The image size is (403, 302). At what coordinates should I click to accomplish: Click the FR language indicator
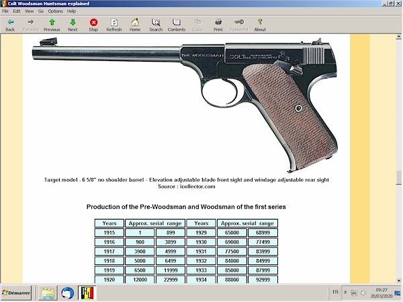pyautogui.click(x=335, y=292)
